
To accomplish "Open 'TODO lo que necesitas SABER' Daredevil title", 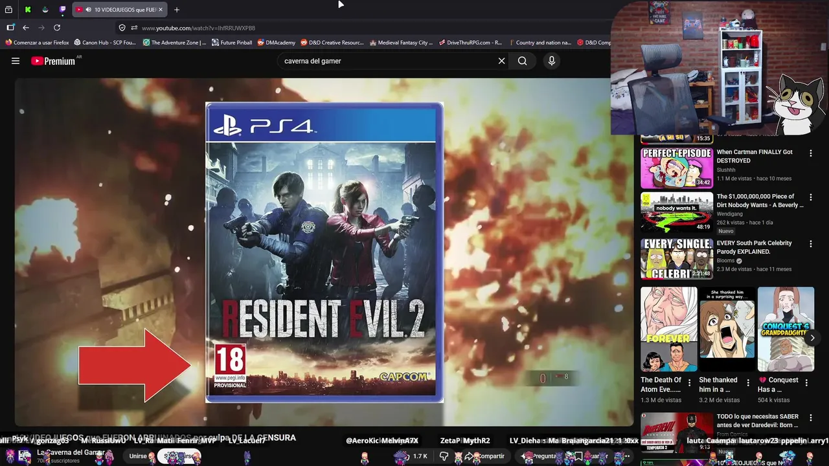I will point(757,421).
